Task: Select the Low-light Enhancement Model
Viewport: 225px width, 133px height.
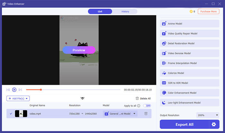Action: tap(189, 103)
